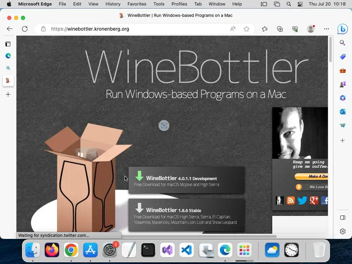Viewport: 352px width, 264px height.
Task: Click the vertical page scrollbar
Action: point(330,49)
